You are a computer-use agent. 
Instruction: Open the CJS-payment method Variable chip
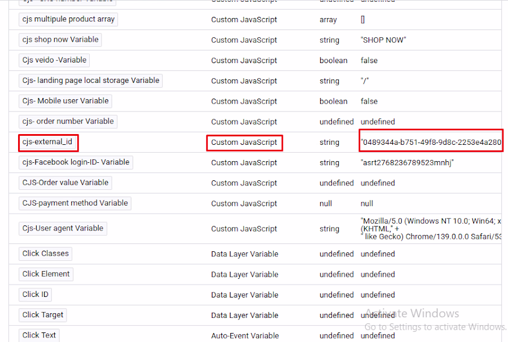coord(75,203)
